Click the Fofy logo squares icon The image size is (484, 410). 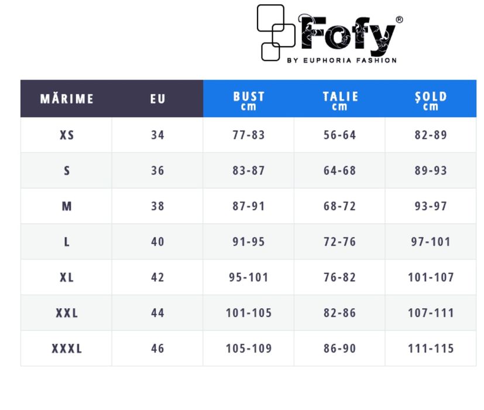pos(276,32)
